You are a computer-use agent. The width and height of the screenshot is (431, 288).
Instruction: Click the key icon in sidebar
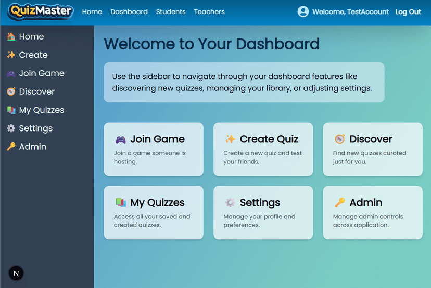[x=11, y=147]
